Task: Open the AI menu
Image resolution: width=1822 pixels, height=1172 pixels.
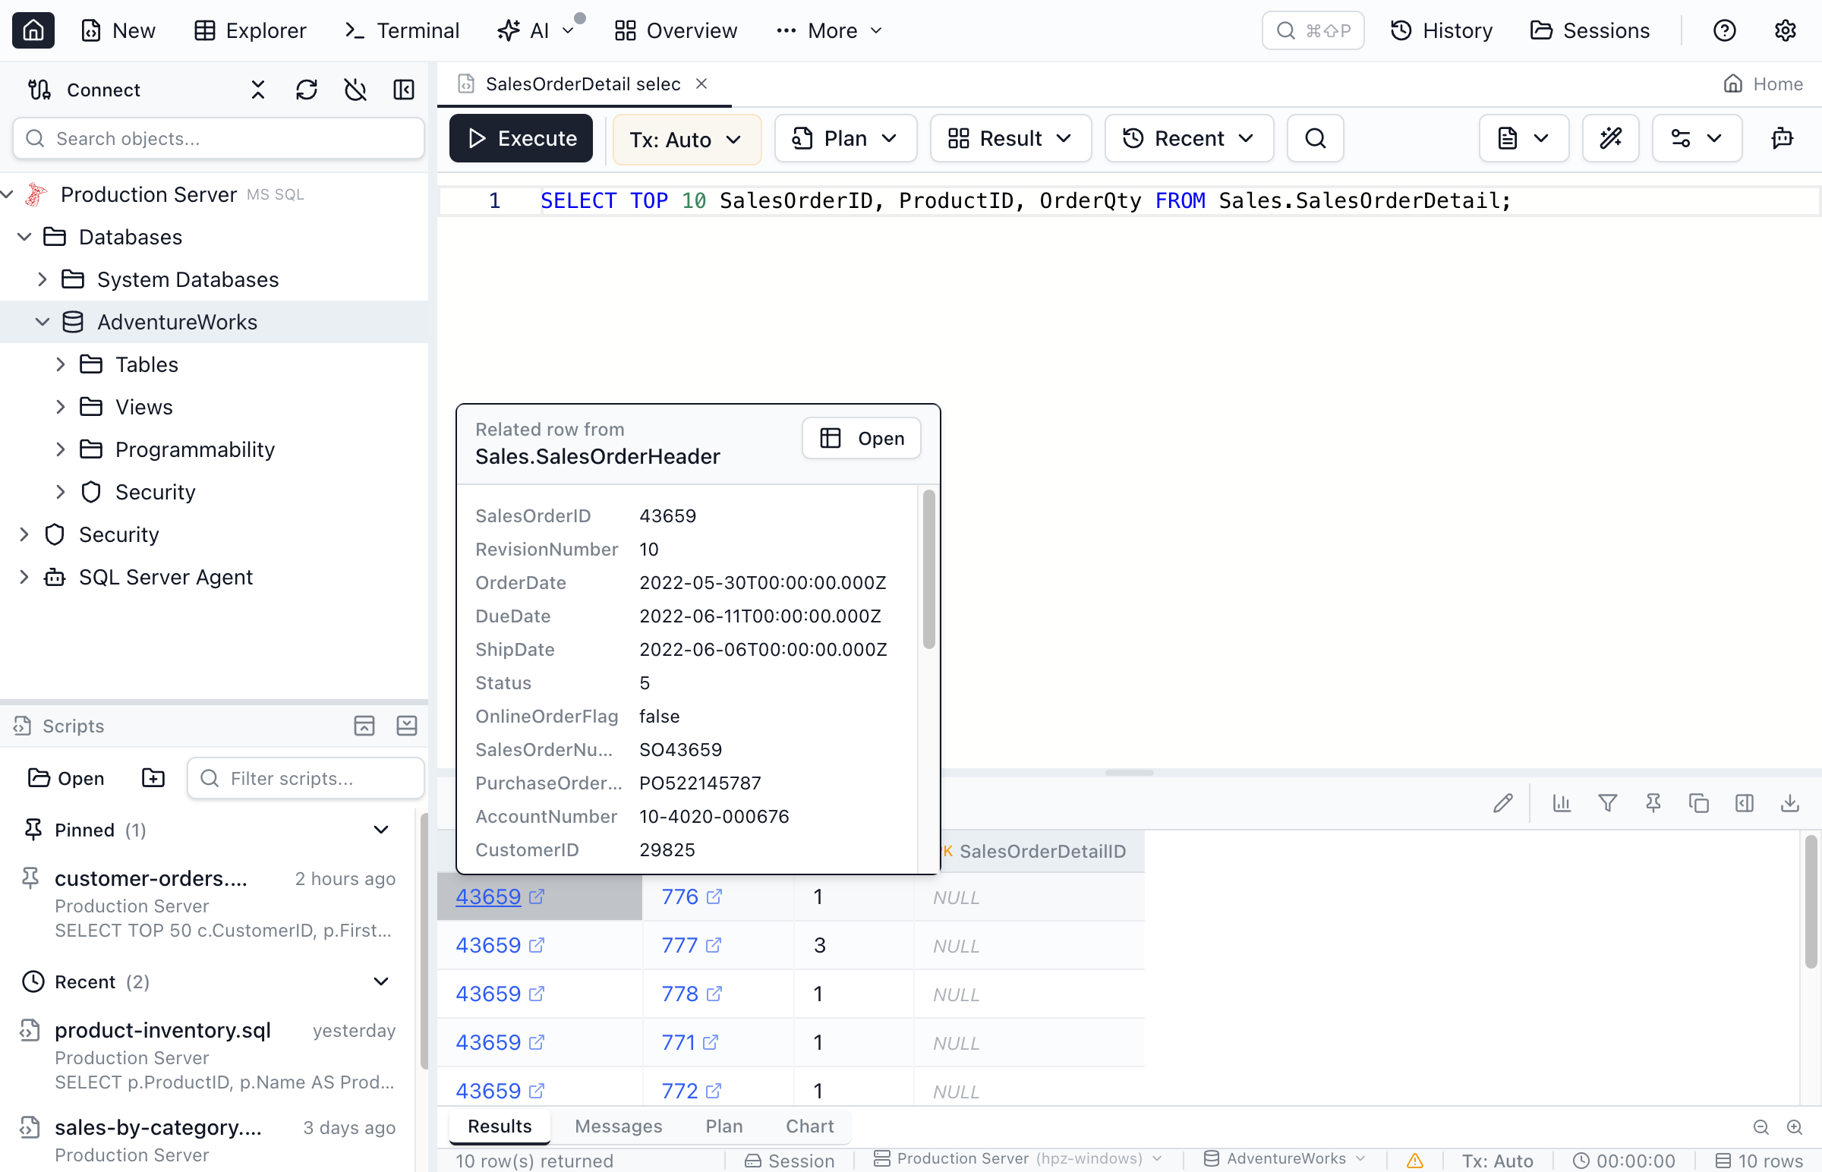Action: (535, 30)
